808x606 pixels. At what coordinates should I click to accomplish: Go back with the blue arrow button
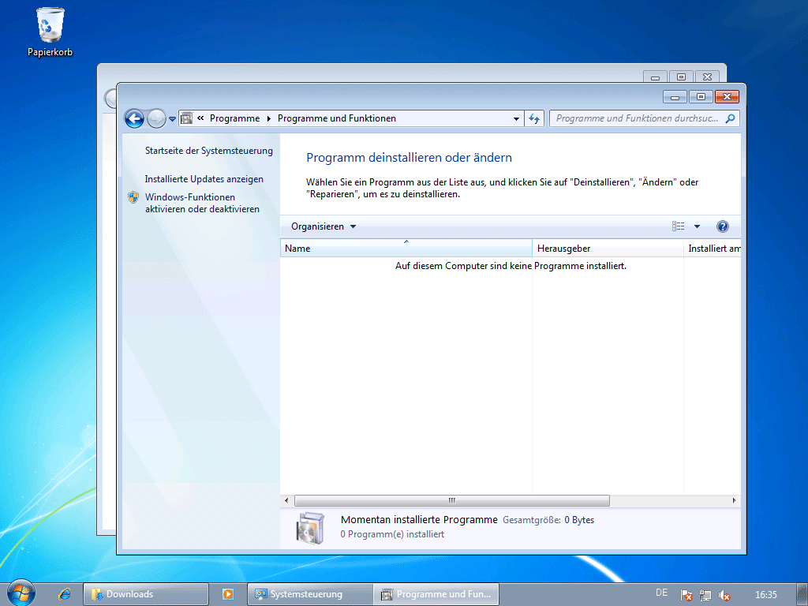(x=134, y=118)
